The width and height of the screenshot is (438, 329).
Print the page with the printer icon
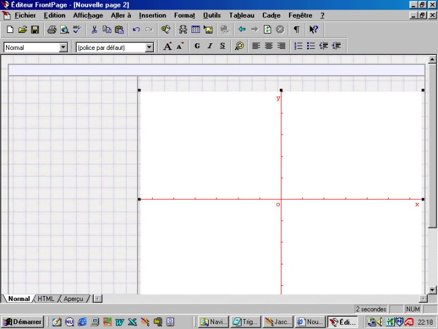coord(52,29)
